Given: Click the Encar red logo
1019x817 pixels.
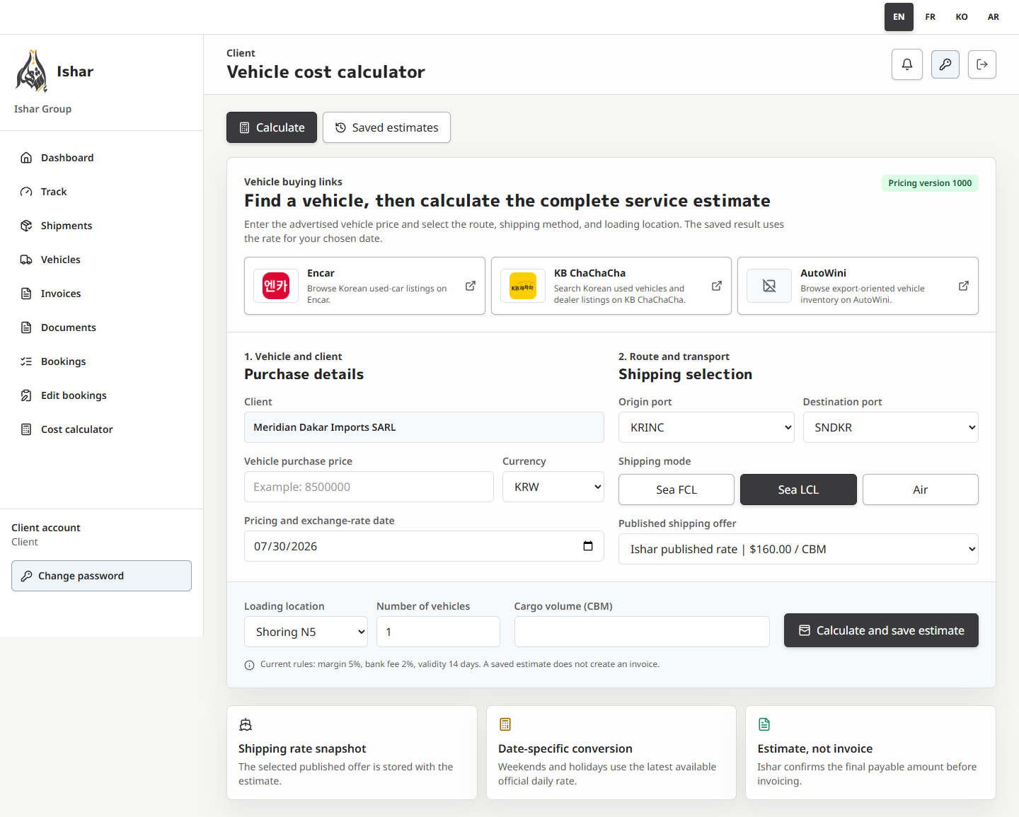Looking at the screenshot, I should tap(276, 286).
